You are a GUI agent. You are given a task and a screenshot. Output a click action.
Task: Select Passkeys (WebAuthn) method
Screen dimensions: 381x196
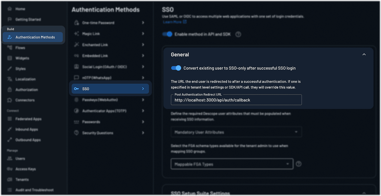[100, 100]
